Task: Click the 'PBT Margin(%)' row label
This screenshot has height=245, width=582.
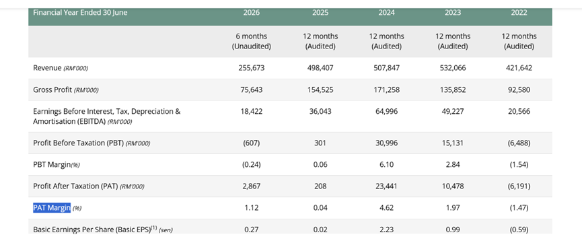Action: [x=56, y=165]
